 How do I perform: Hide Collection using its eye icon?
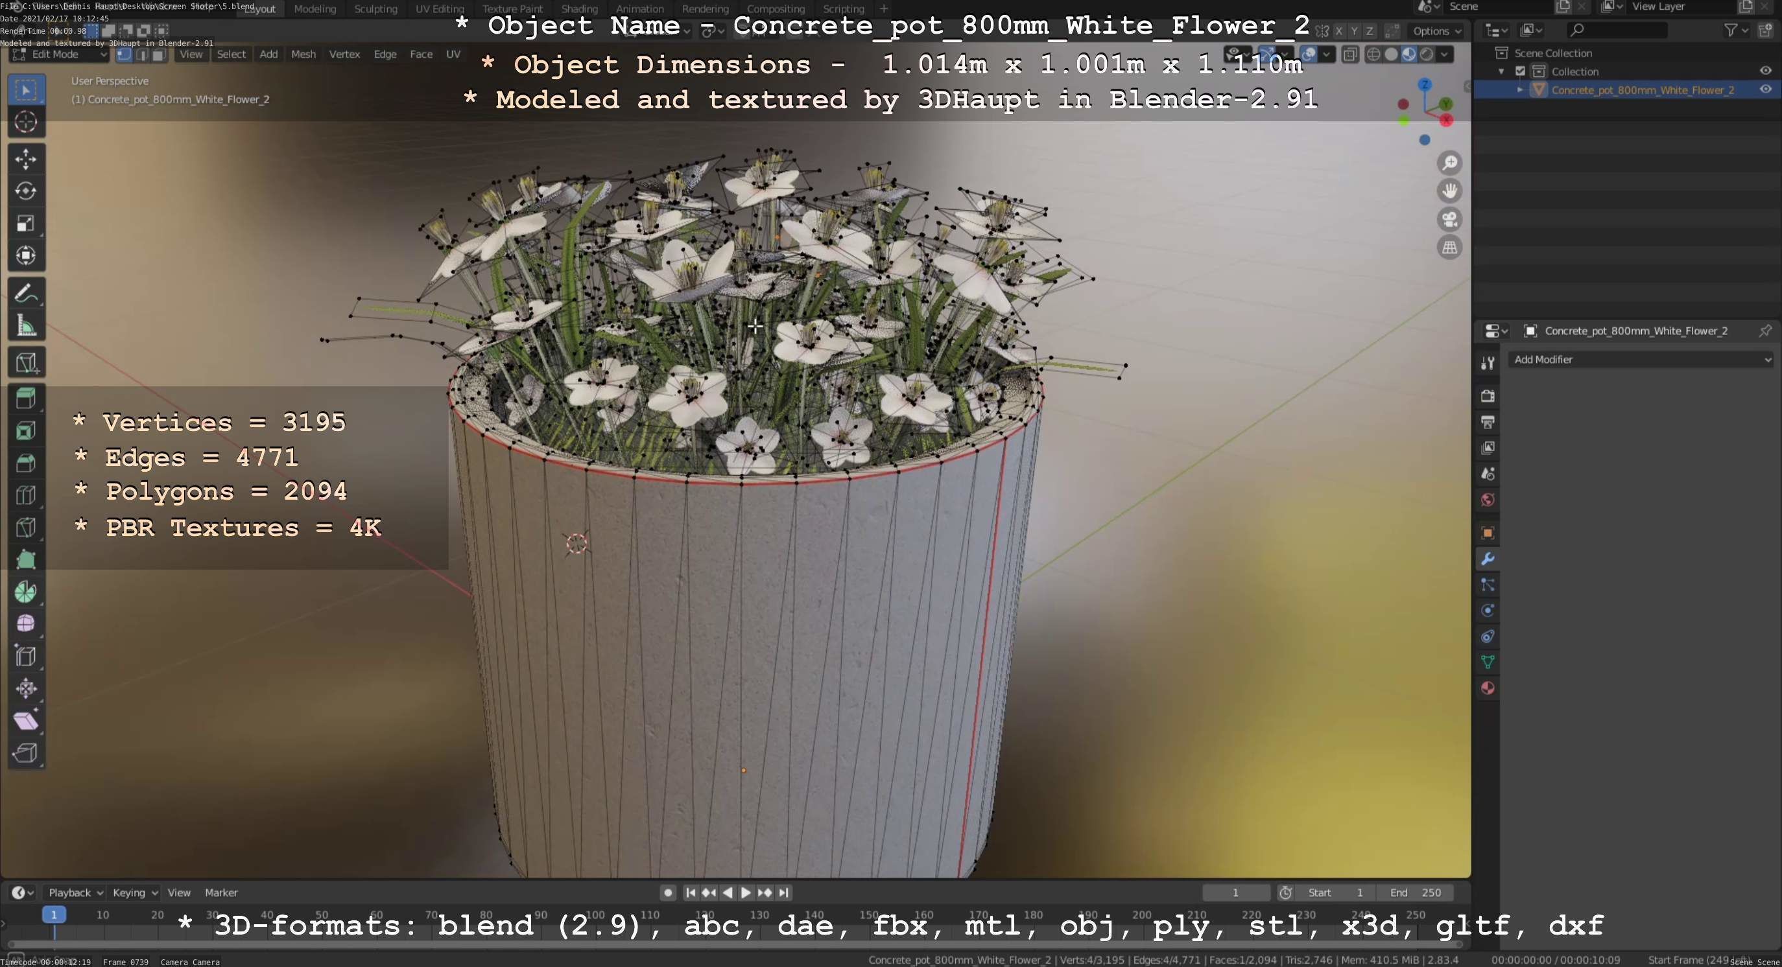point(1765,71)
